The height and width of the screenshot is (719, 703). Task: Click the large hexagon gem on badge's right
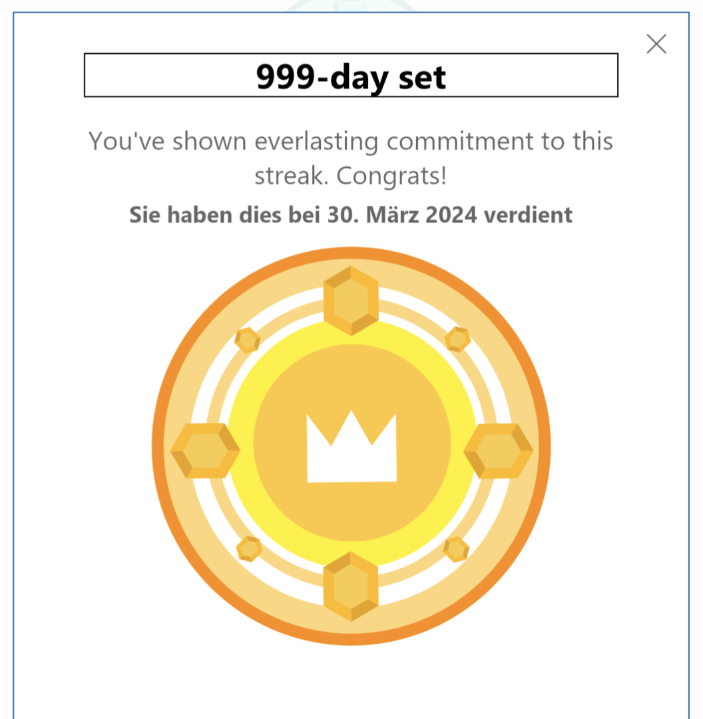tap(498, 451)
